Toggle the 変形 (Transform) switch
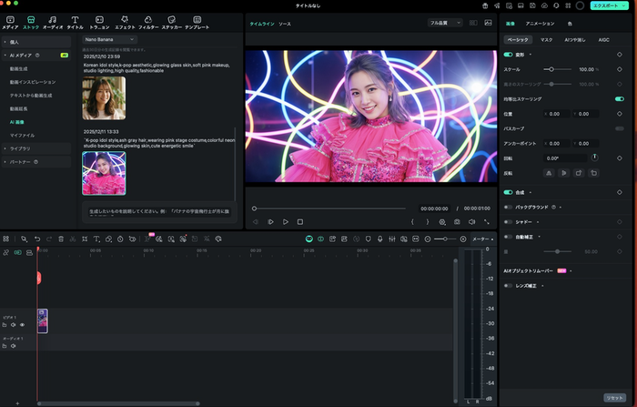 (509, 54)
